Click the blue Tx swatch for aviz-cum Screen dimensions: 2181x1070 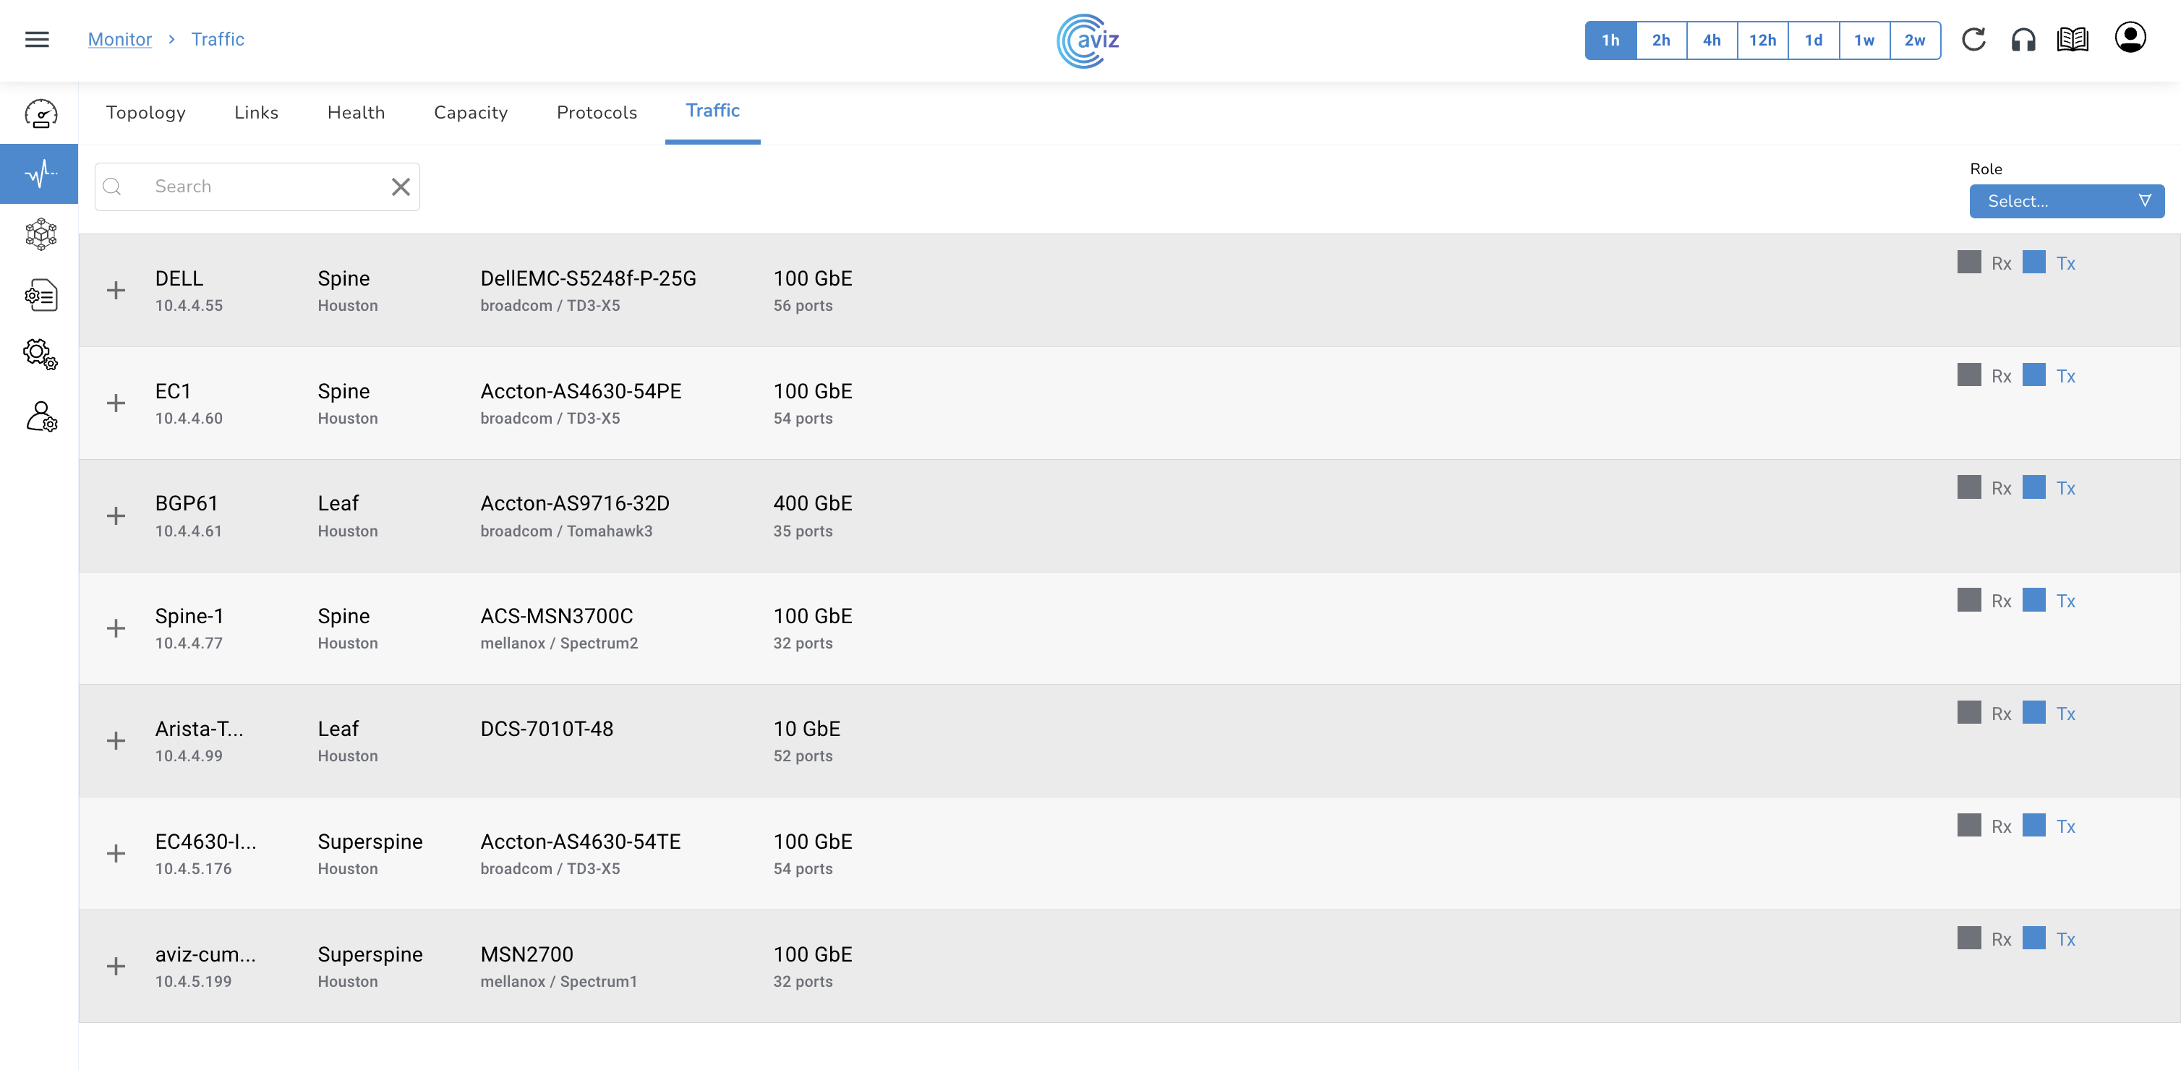(2033, 938)
